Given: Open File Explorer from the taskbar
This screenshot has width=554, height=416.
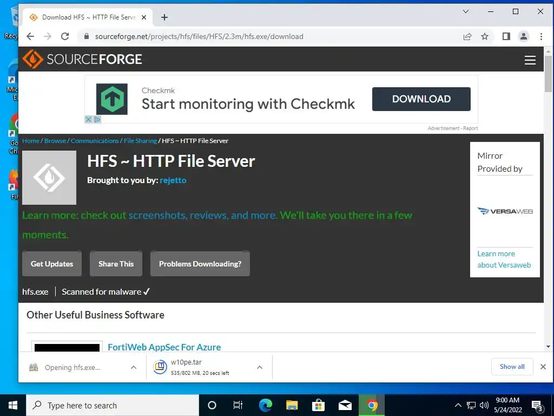Looking at the screenshot, I should click(x=292, y=405).
